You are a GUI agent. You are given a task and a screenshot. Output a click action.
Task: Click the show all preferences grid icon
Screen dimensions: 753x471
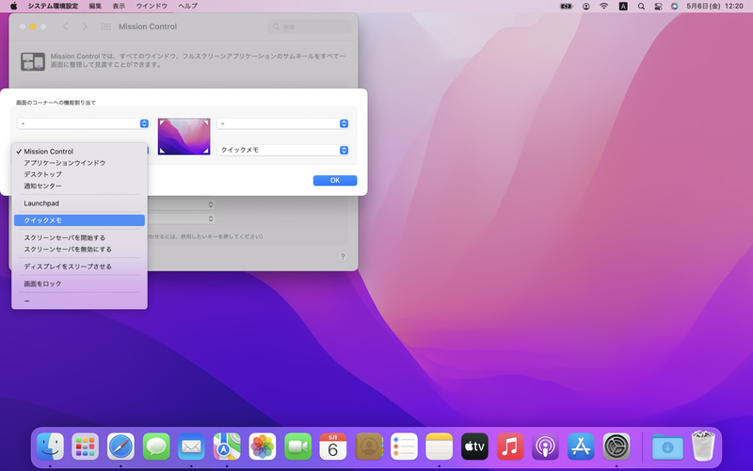pos(105,26)
